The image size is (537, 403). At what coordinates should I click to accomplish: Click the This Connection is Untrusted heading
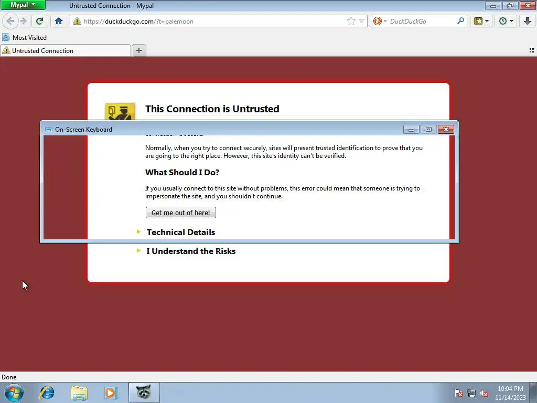click(x=212, y=109)
